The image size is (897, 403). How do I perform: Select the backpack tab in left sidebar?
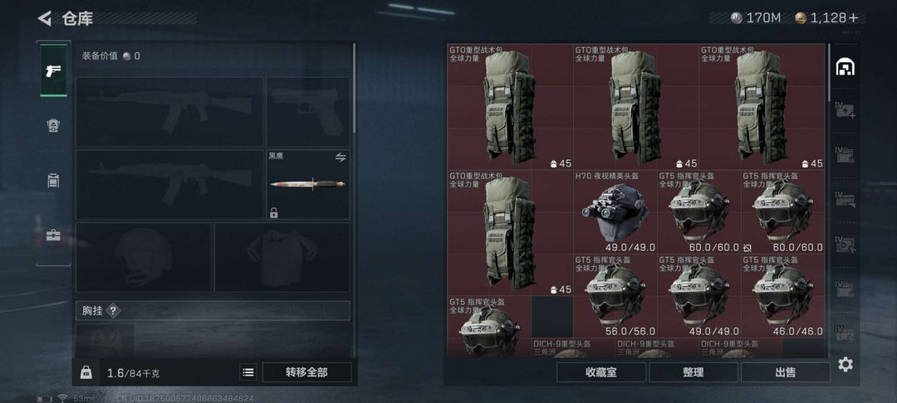click(54, 181)
